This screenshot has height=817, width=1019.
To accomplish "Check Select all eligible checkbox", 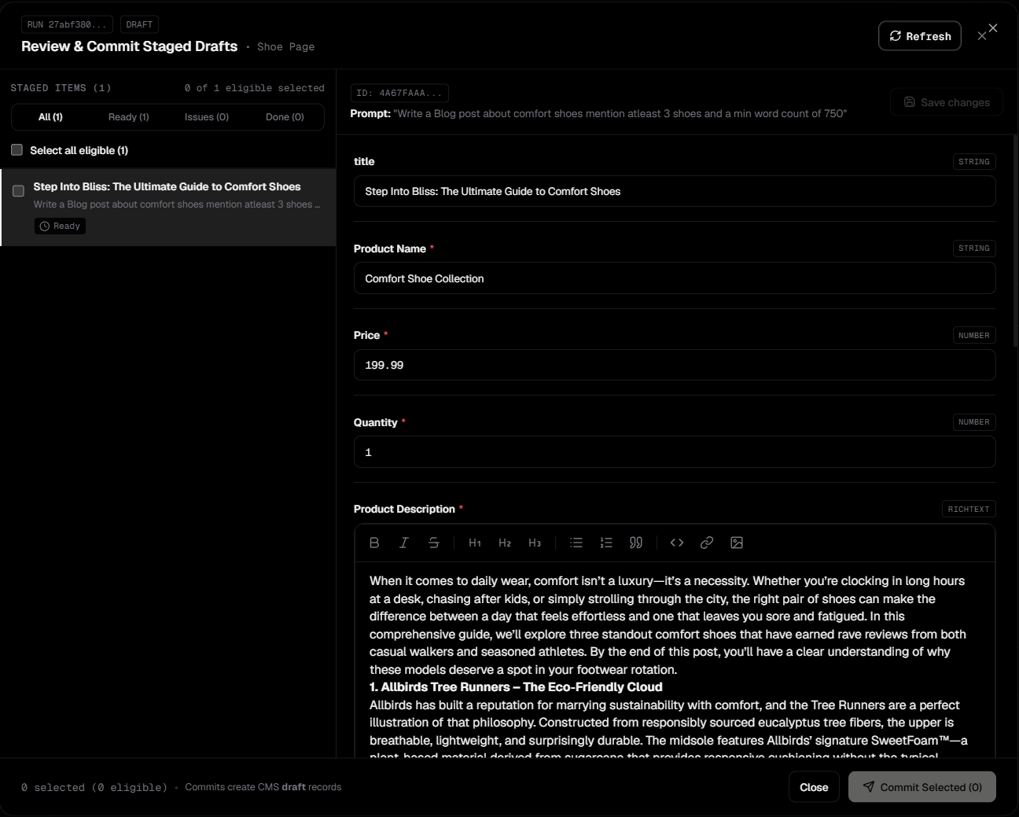I will [17, 149].
